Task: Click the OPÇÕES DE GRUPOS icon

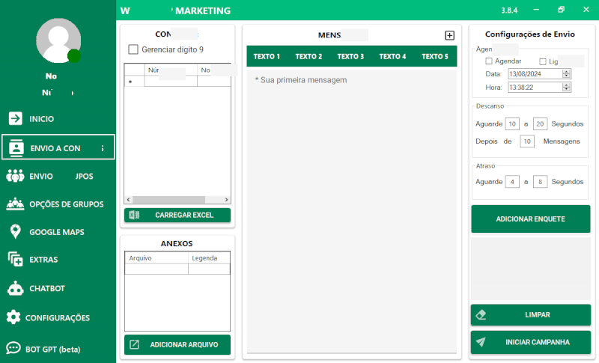Action: [15, 204]
